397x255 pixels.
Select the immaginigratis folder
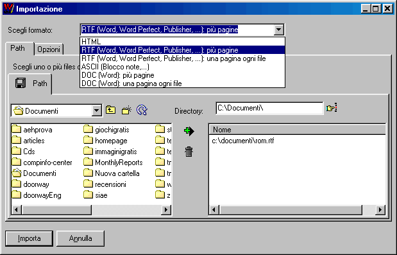(x=110, y=152)
